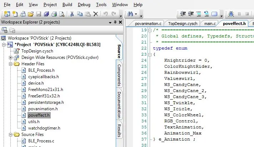Collapse the enum block on line 23

[x=150, y=55]
